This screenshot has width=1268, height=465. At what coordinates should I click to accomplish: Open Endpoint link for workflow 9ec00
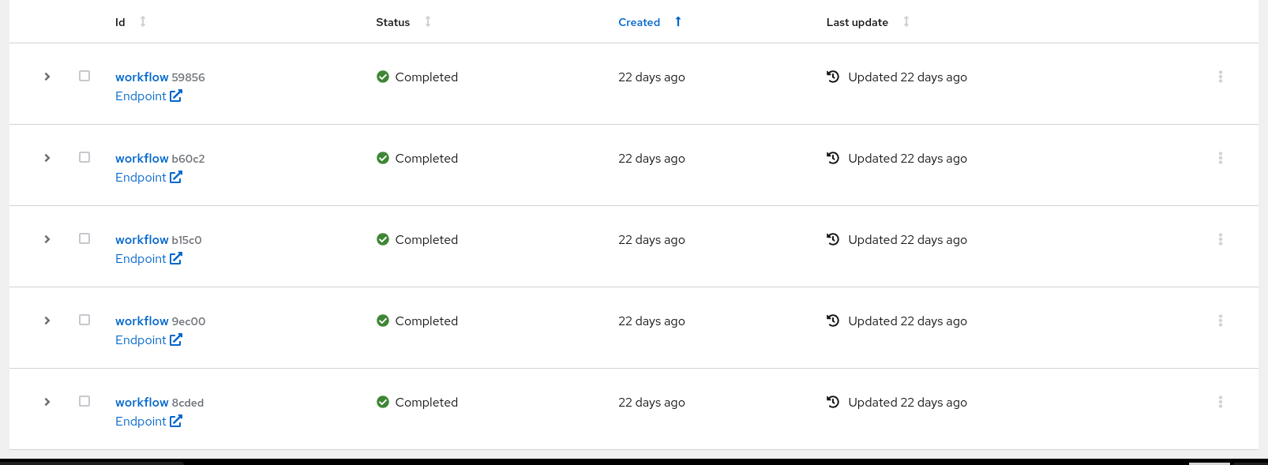141,340
